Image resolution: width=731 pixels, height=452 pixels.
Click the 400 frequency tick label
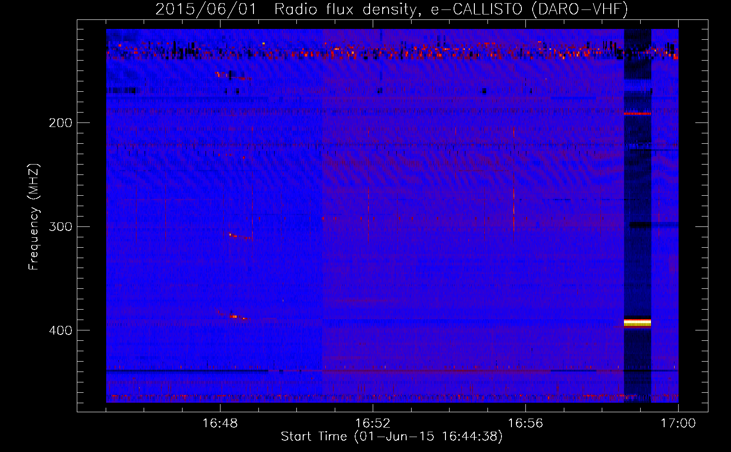(x=61, y=330)
